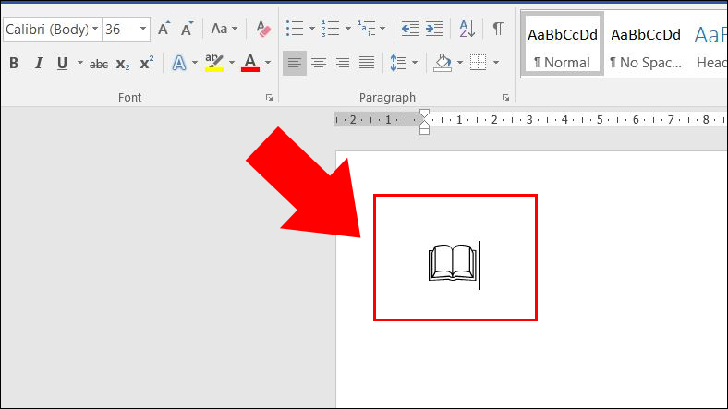728x409 pixels.
Task: Open the font name dropdown
Action: 95,30
